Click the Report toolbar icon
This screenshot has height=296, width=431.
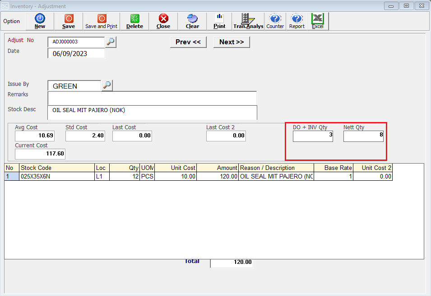[297, 21]
